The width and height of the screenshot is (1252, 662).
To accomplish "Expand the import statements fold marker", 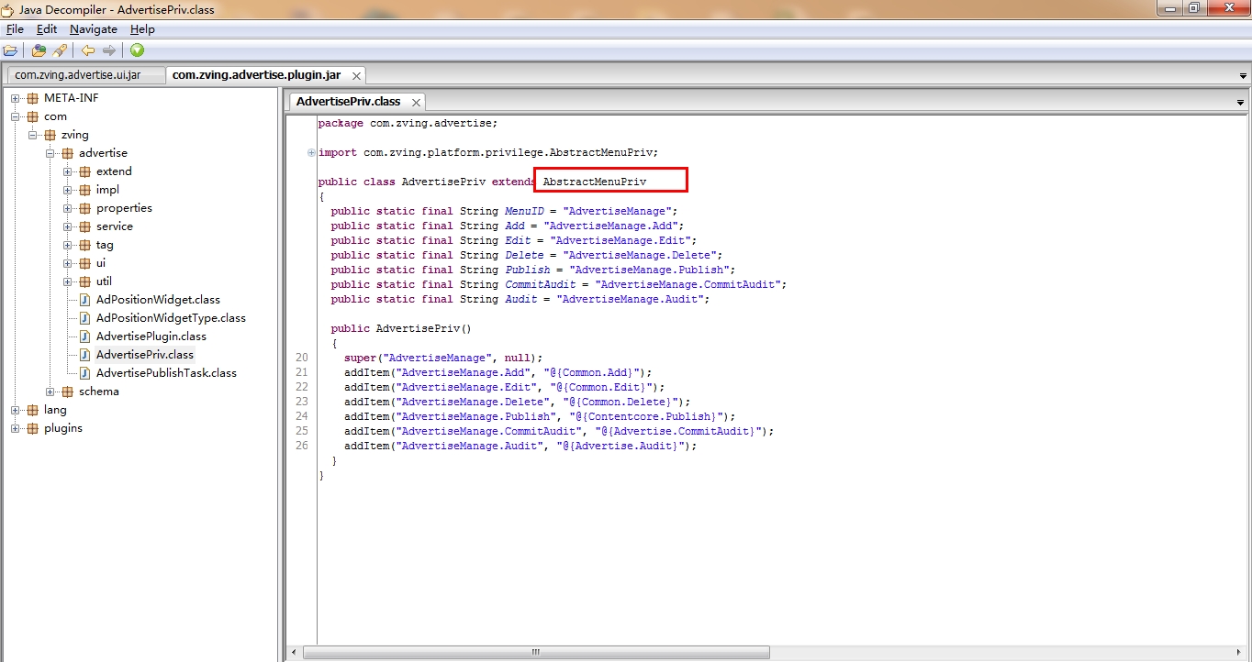I will 312,152.
